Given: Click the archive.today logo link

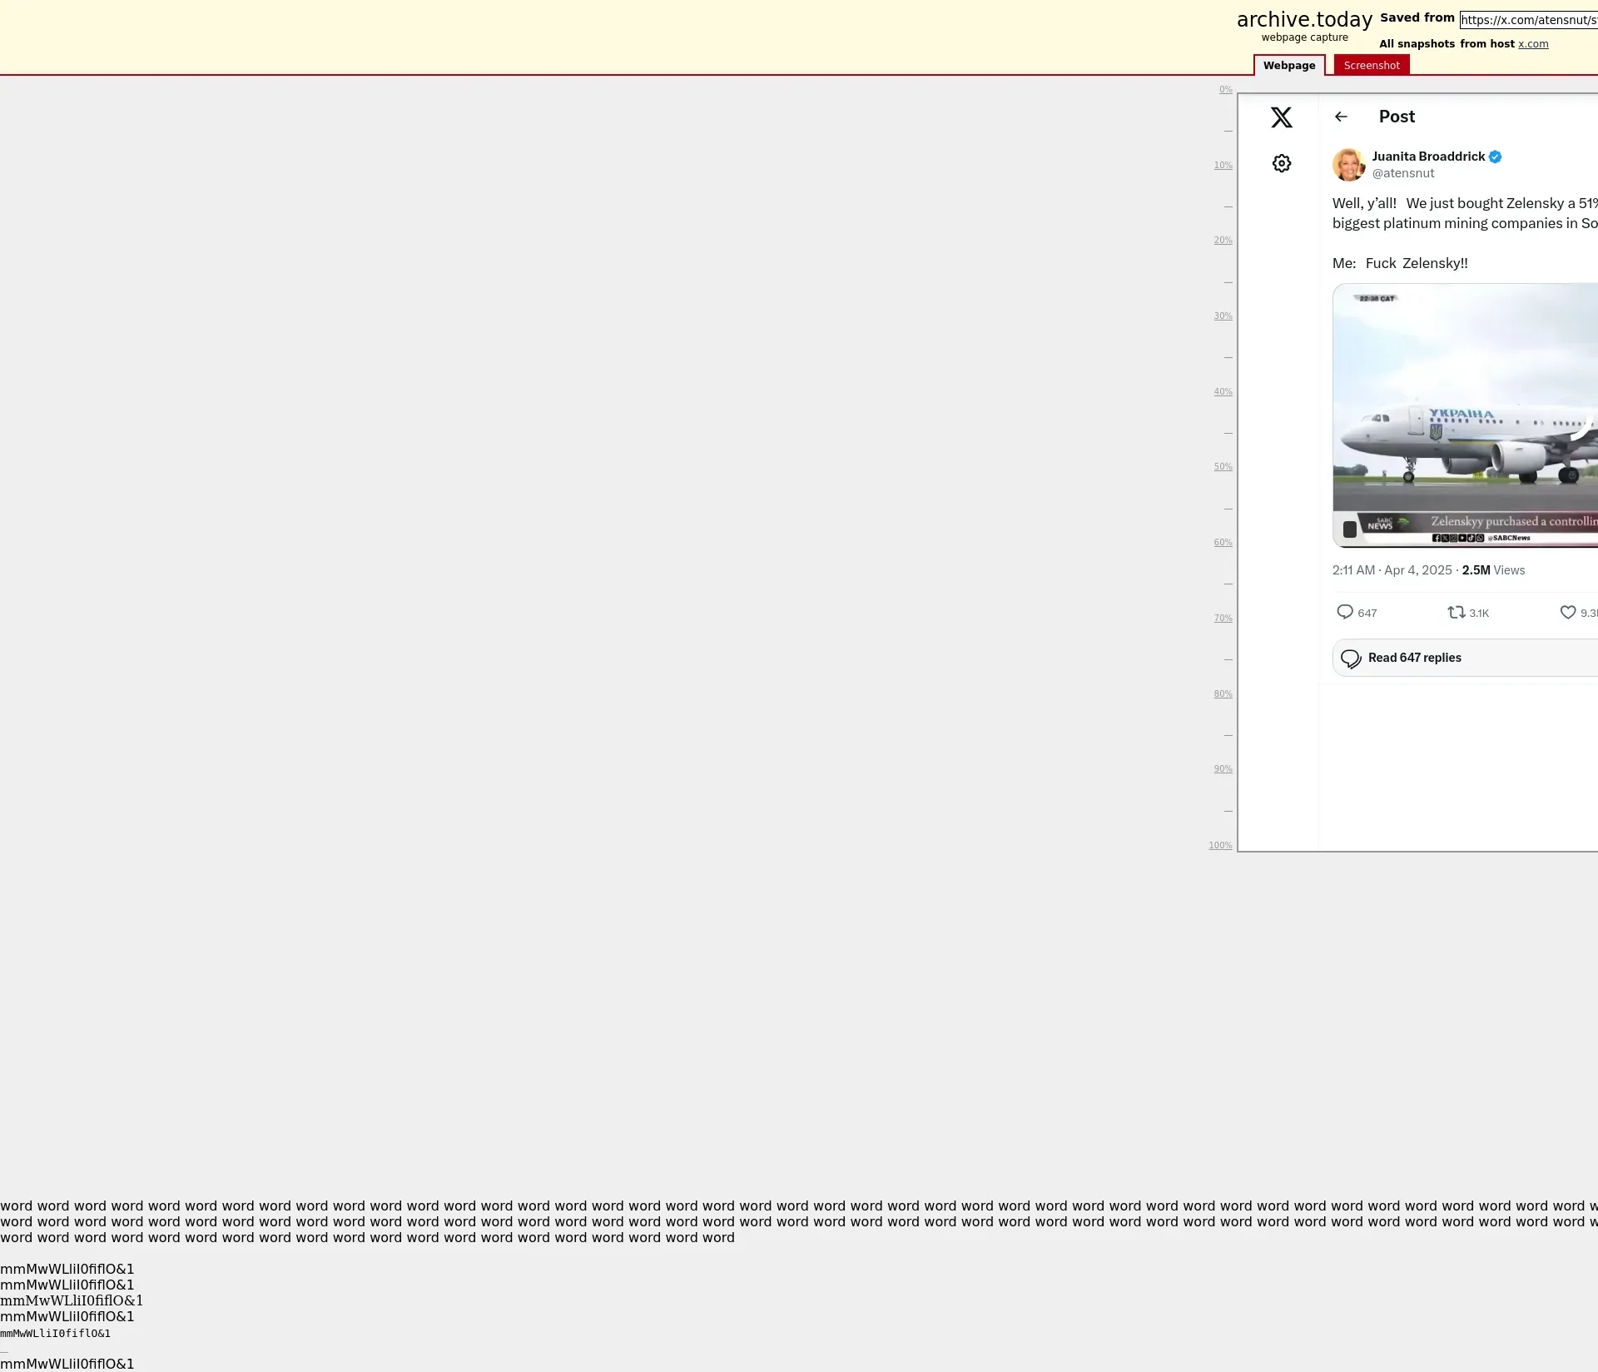Looking at the screenshot, I should pyautogui.click(x=1303, y=20).
